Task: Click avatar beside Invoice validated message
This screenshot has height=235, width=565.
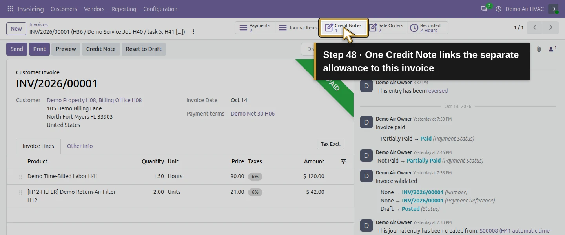Action: click(x=366, y=176)
